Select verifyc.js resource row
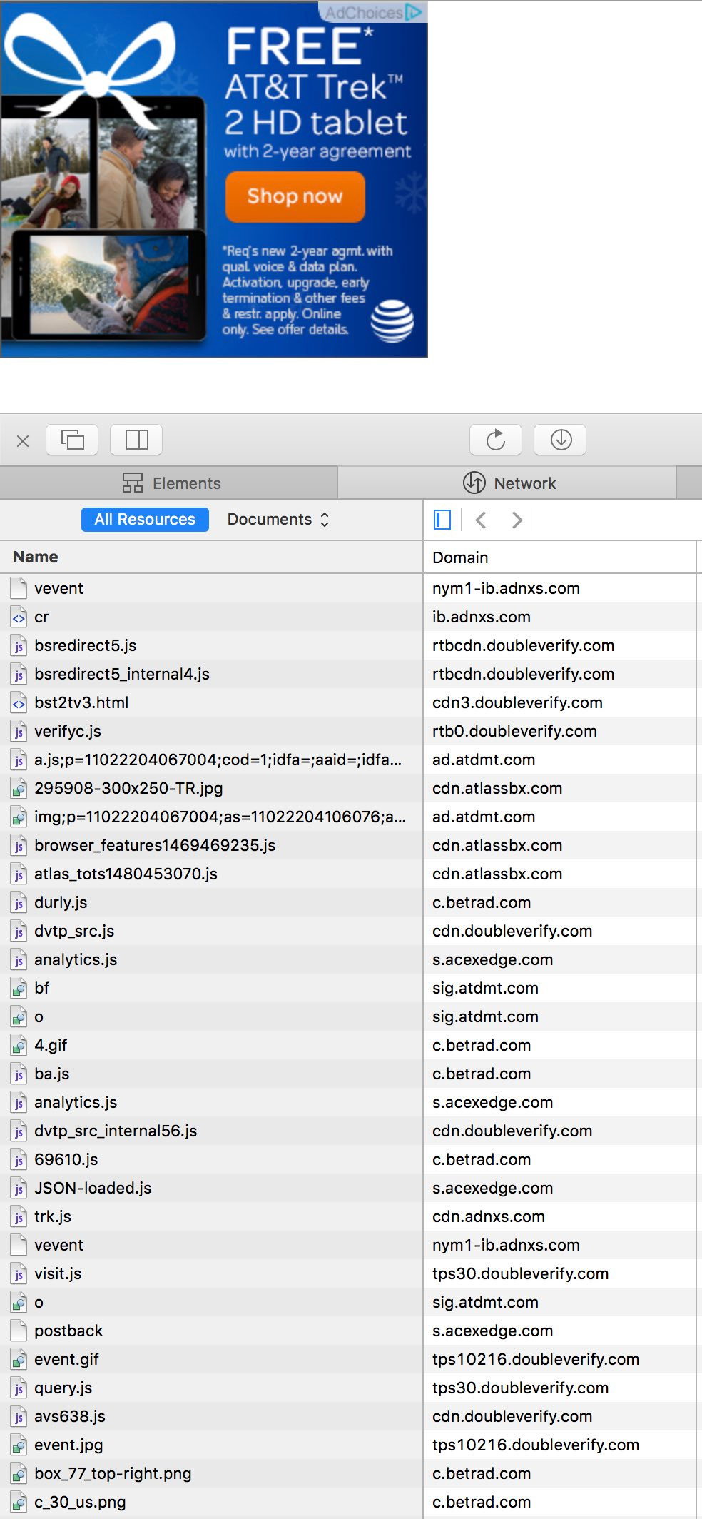Viewport: 702px width, 1519px height. [211, 731]
